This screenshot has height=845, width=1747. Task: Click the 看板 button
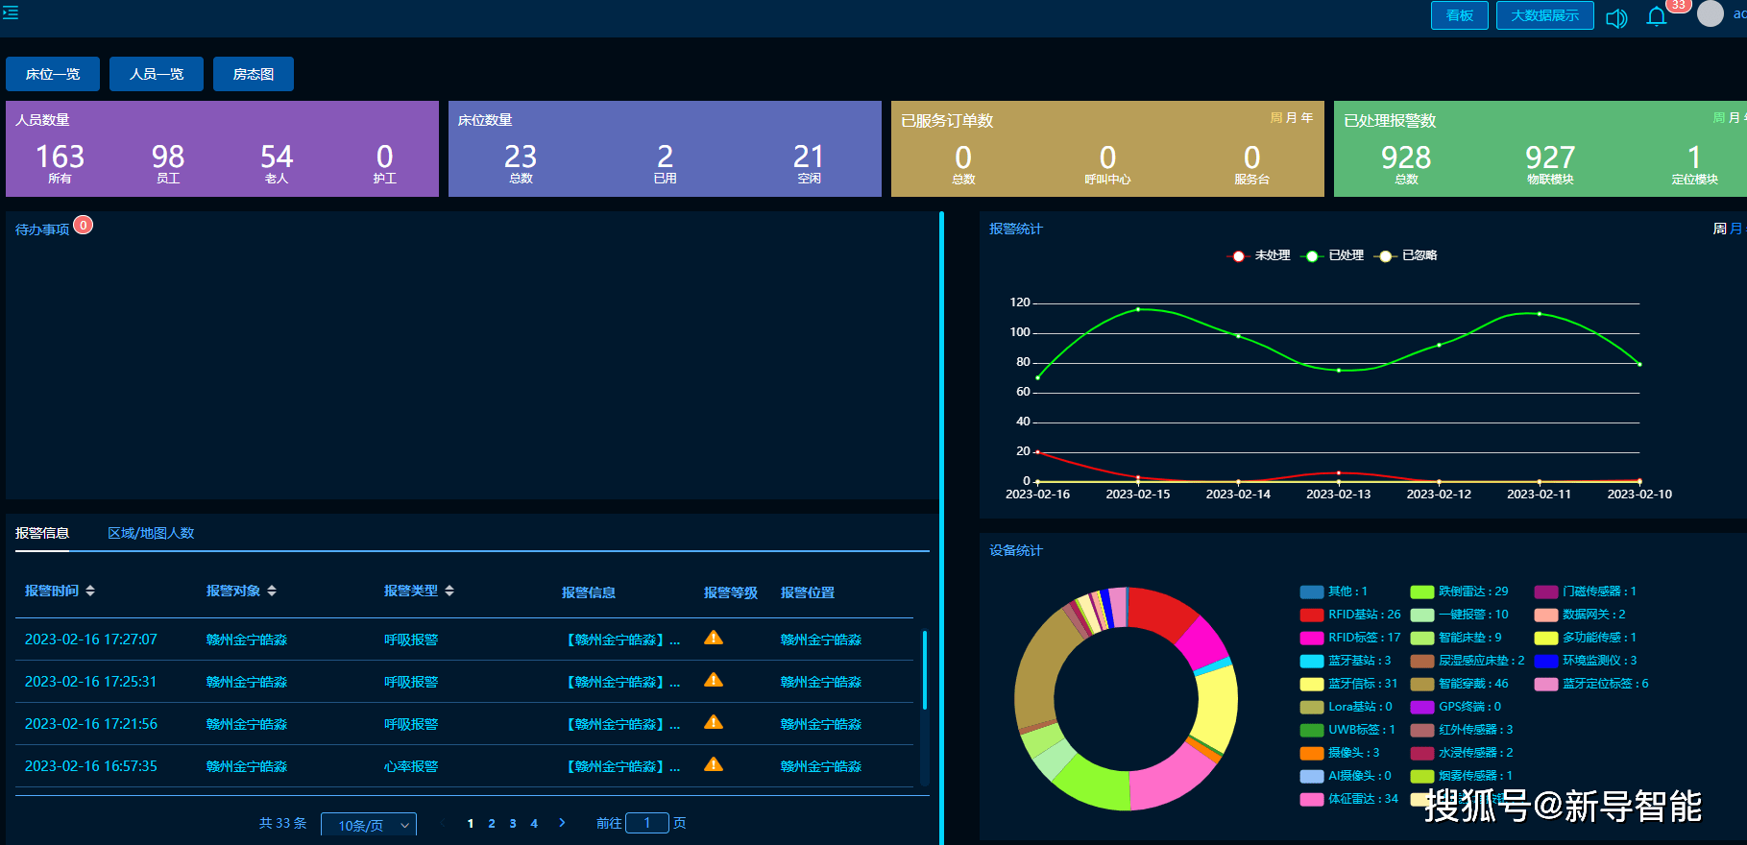pos(1460,15)
